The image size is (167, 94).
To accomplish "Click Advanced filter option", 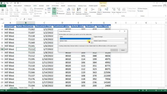I will (x=61, y=14).
